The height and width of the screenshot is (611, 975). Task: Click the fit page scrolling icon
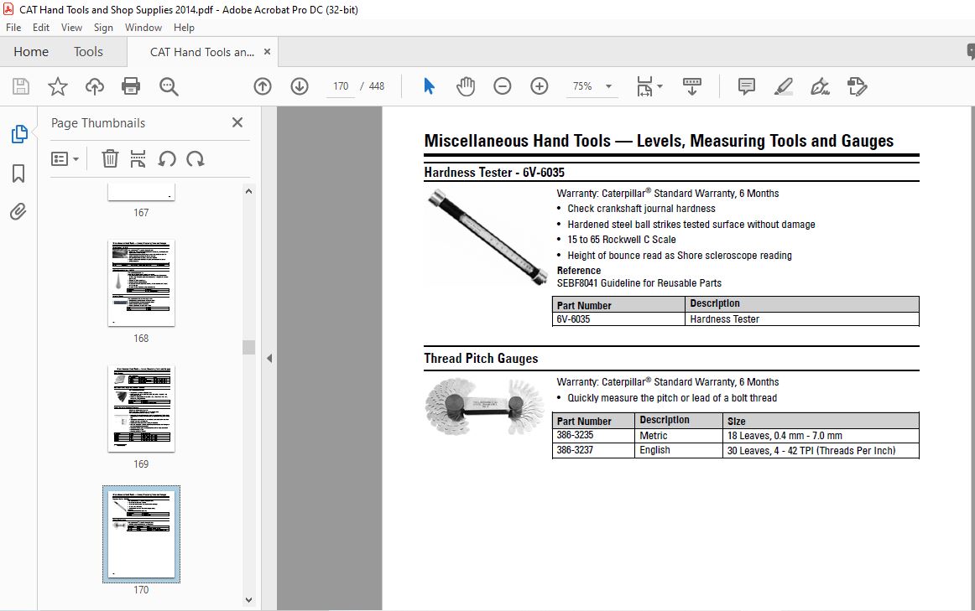(x=644, y=86)
